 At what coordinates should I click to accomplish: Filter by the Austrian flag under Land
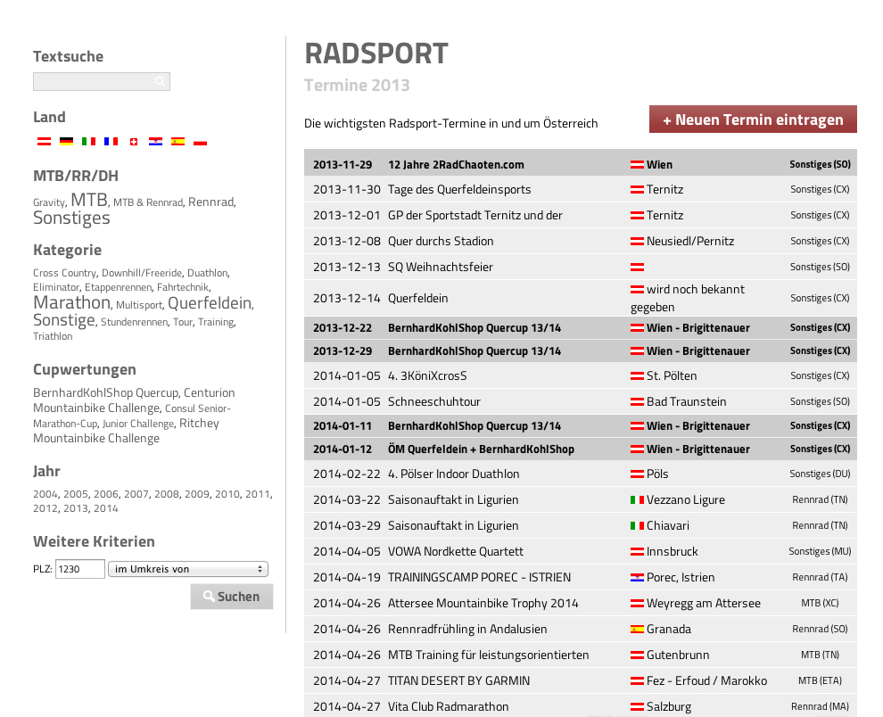(44, 142)
